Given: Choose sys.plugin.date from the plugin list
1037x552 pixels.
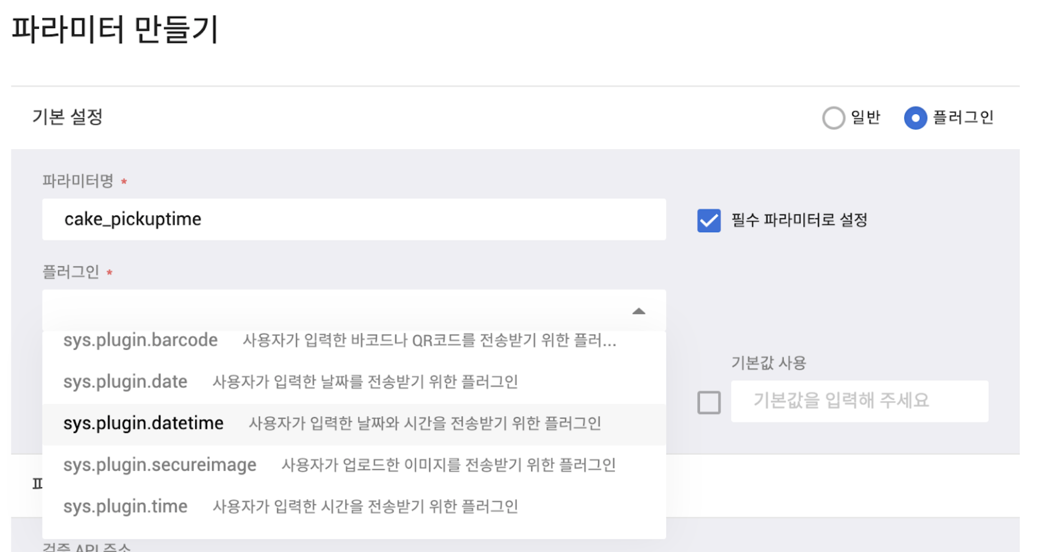Looking at the screenshot, I should pos(125,382).
